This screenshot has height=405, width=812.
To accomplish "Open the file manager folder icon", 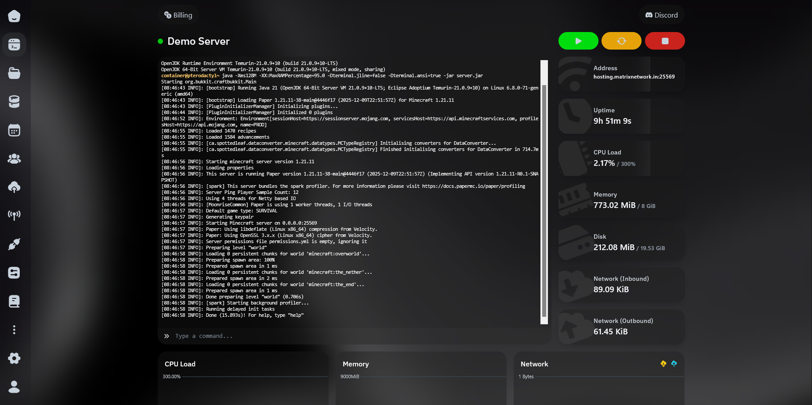I will click(x=14, y=73).
